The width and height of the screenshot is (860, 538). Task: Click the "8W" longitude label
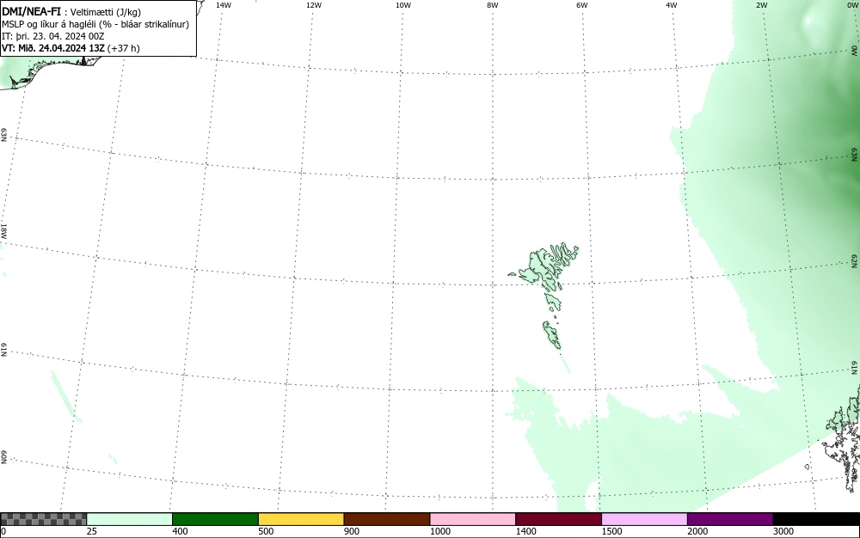click(x=493, y=5)
